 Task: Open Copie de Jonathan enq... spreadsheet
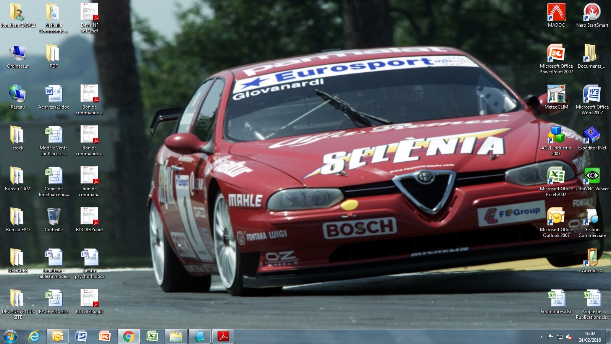click(x=53, y=182)
